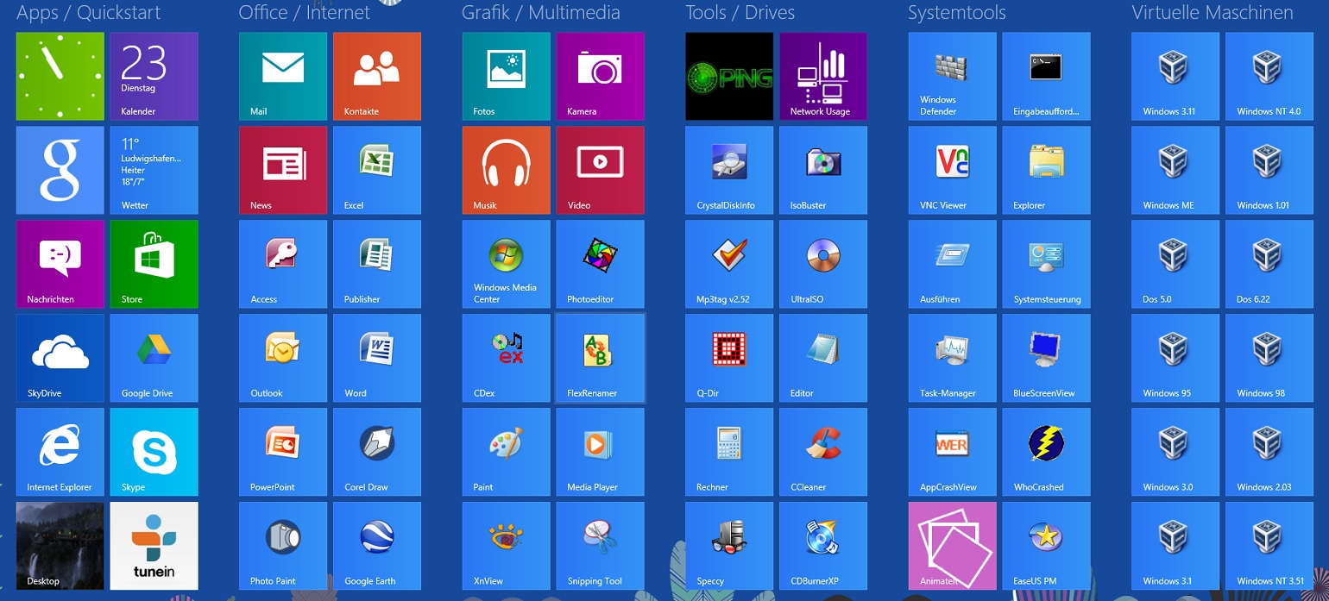Open the Skype tile
The height and width of the screenshot is (601, 1329).
(154, 452)
